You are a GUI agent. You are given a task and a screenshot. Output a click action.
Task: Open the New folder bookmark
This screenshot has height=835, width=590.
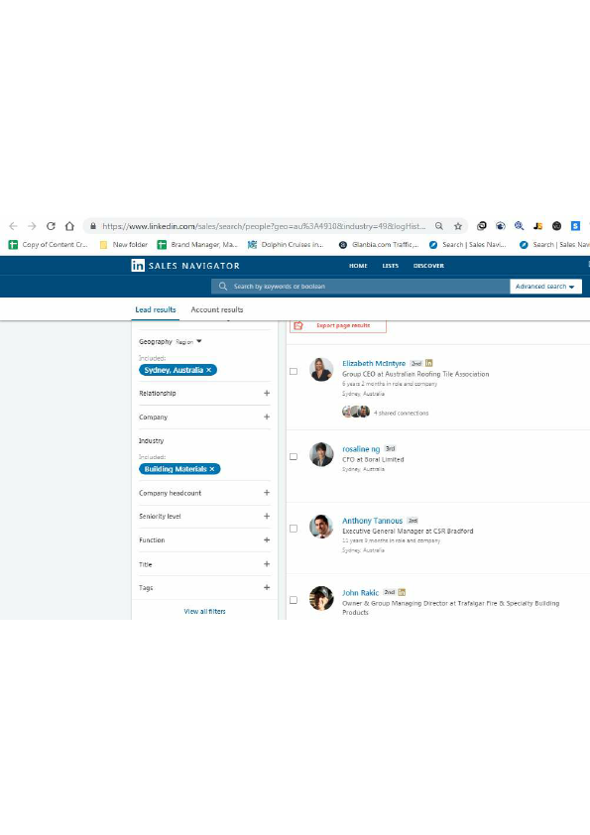click(124, 244)
